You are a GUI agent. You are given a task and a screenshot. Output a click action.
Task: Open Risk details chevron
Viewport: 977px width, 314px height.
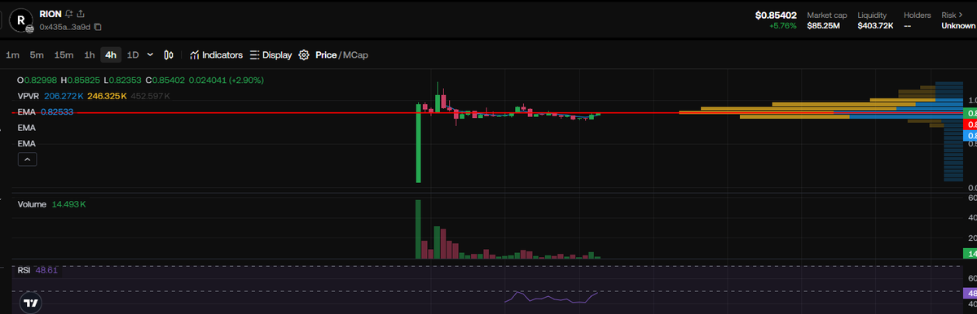tap(962, 15)
